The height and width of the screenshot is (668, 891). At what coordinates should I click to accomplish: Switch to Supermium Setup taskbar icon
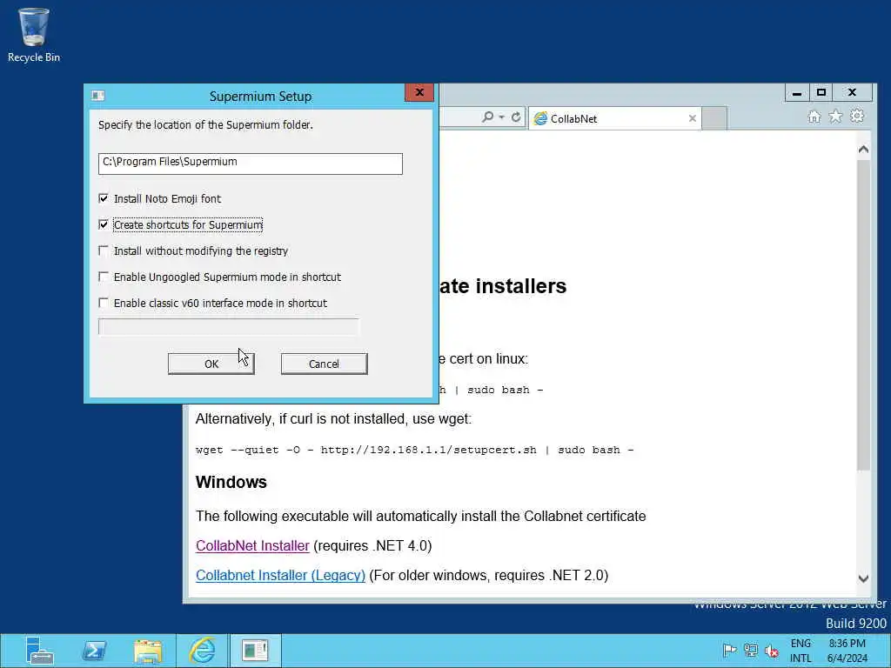[255, 651]
